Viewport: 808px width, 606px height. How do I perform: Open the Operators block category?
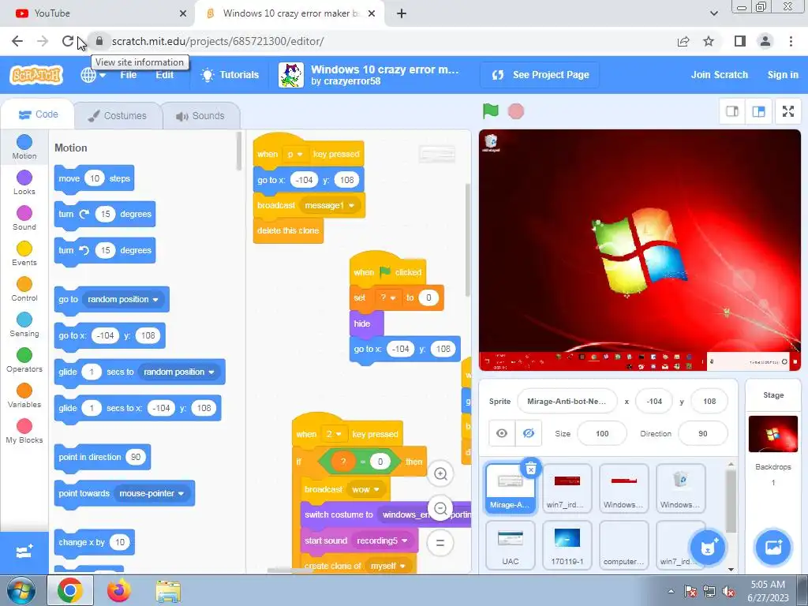pos(24,360)
